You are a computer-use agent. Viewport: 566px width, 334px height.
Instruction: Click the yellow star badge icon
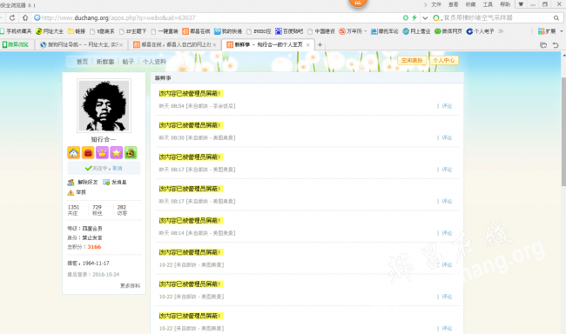pos(116,152)
